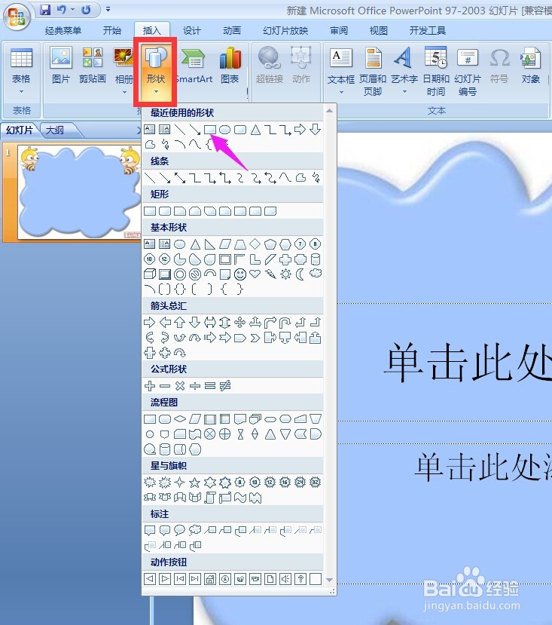Pick the division sign under 公式形状
Screen dimensions: 552x625
click(x=195, y=386)
